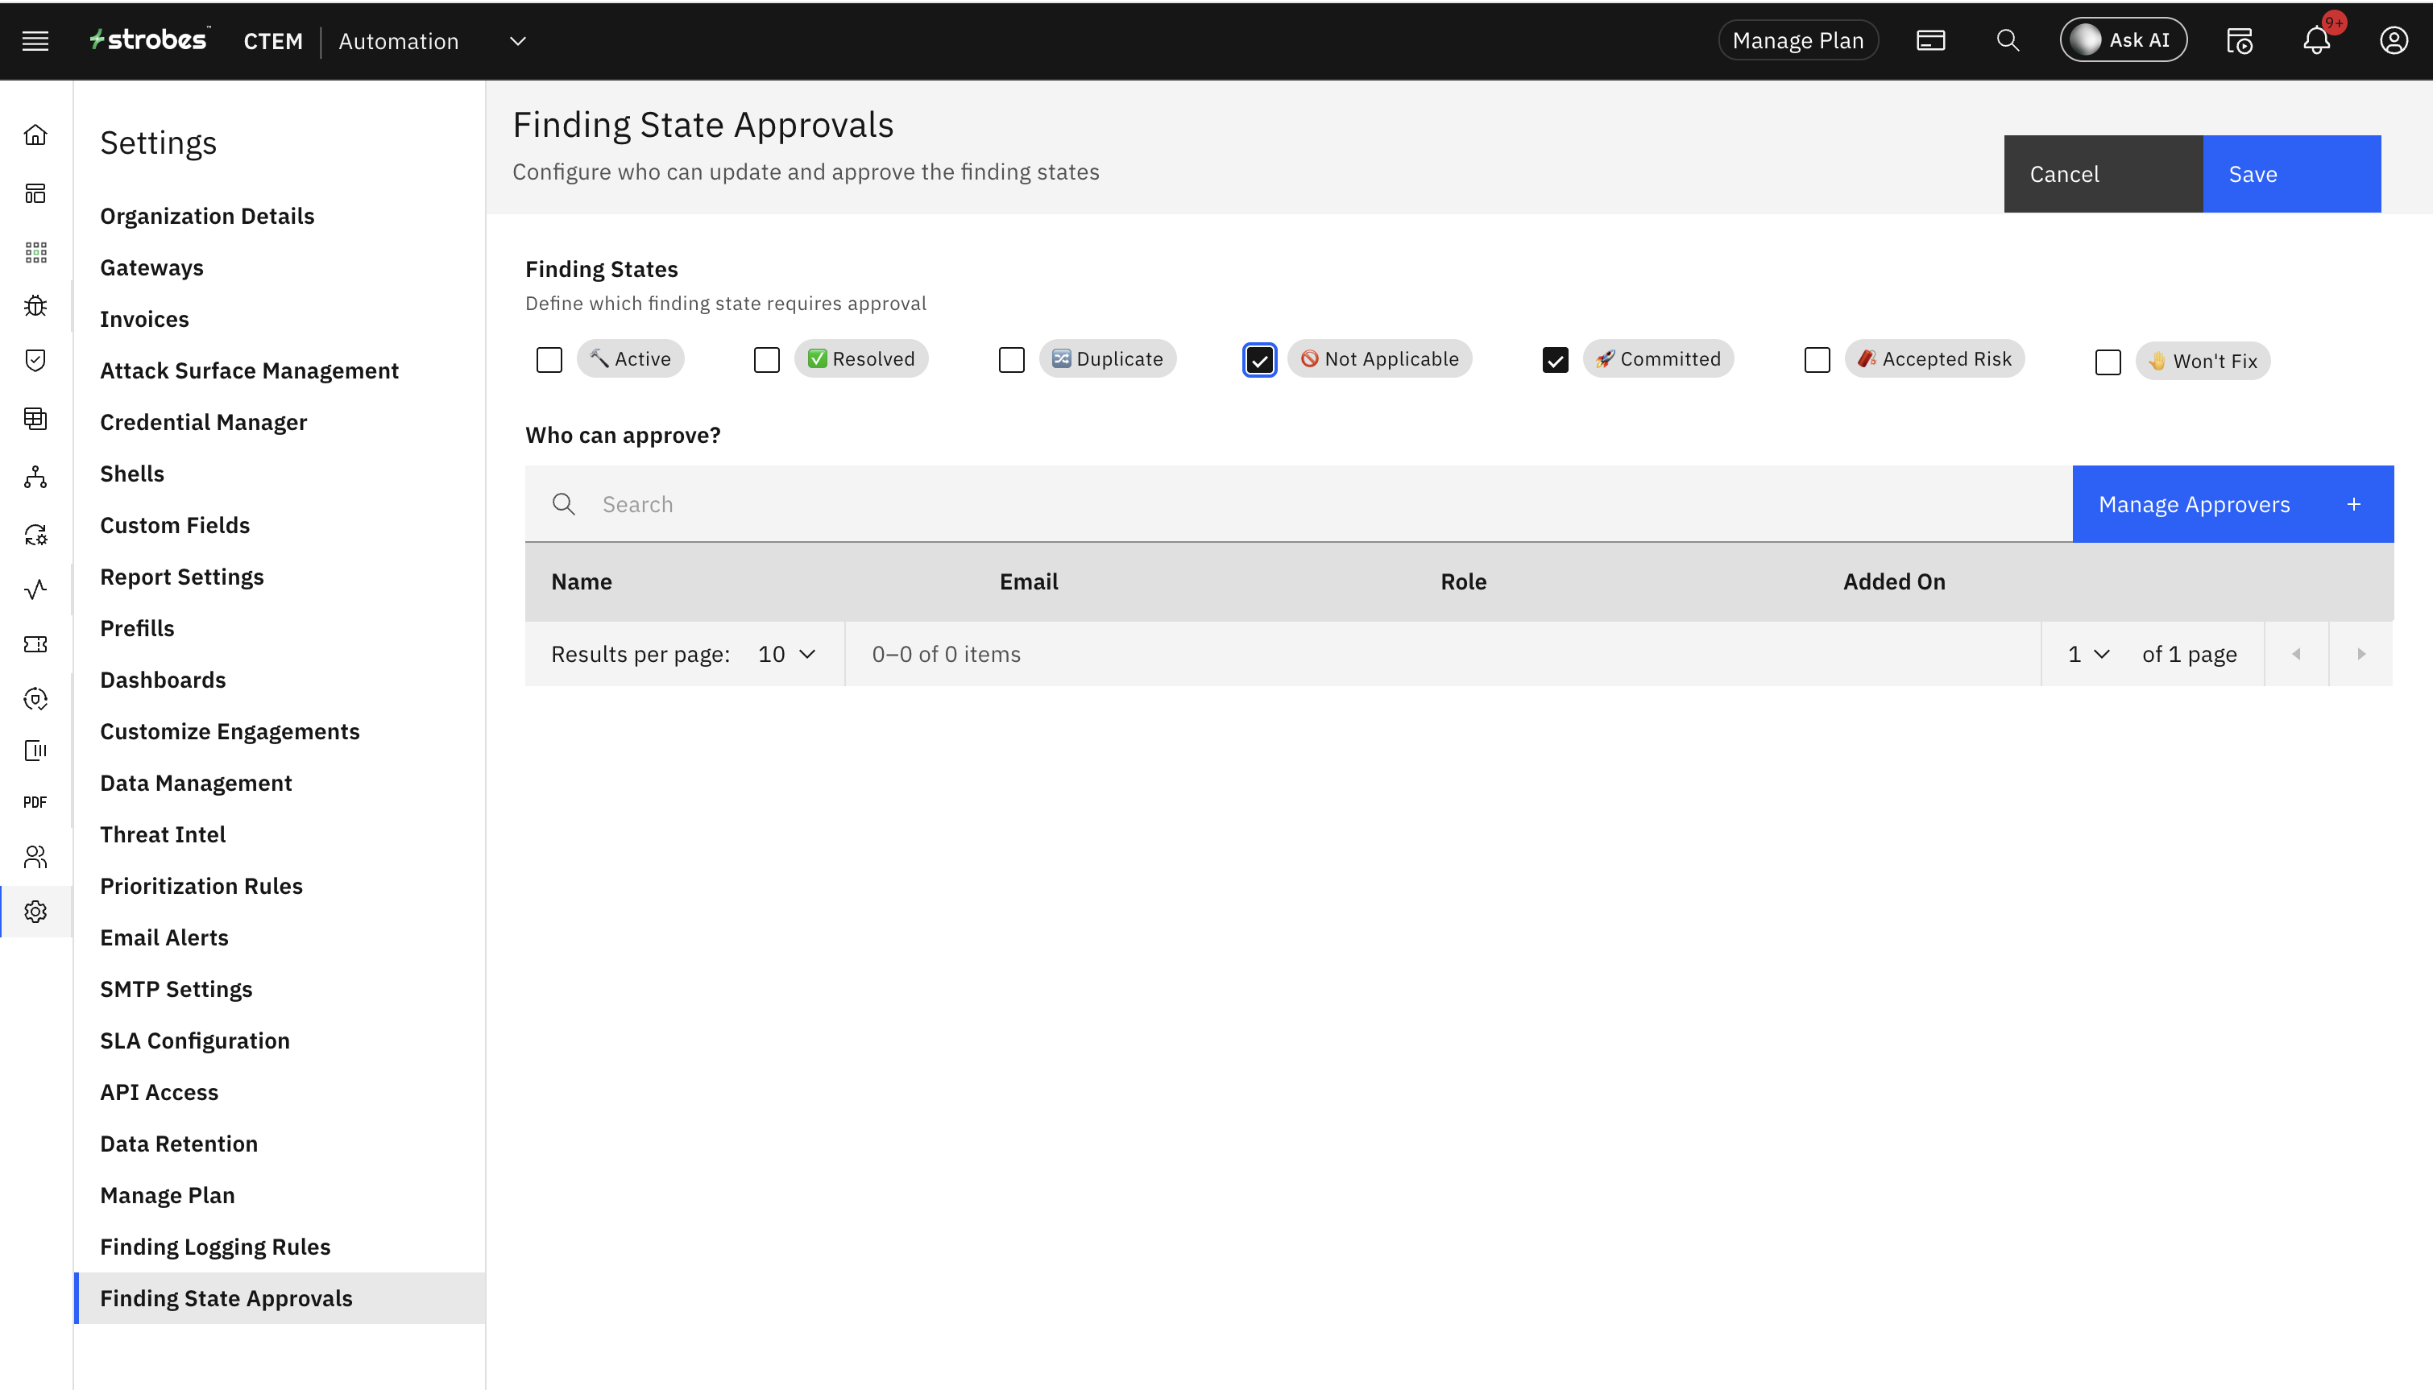
Task: Open the bug findings sidebar icon
Action: click(35, 305)
